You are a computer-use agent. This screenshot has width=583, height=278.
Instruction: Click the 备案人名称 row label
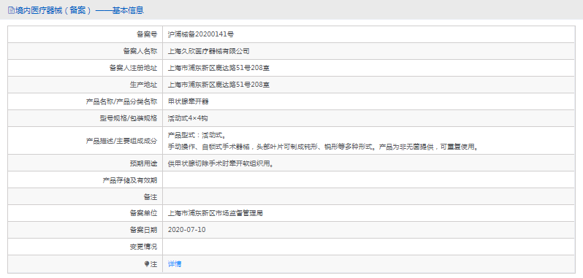140,51
